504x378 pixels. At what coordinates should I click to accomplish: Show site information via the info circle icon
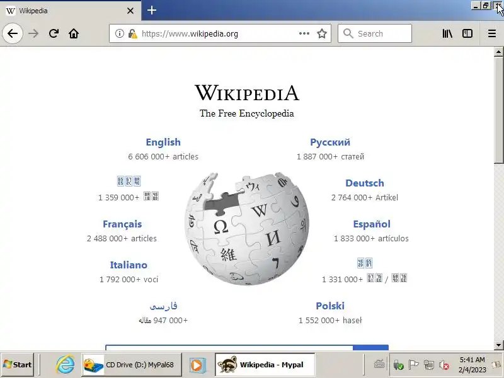click(119, 33)
